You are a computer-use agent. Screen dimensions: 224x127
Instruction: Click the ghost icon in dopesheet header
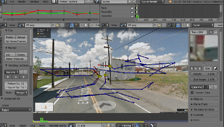188,25
